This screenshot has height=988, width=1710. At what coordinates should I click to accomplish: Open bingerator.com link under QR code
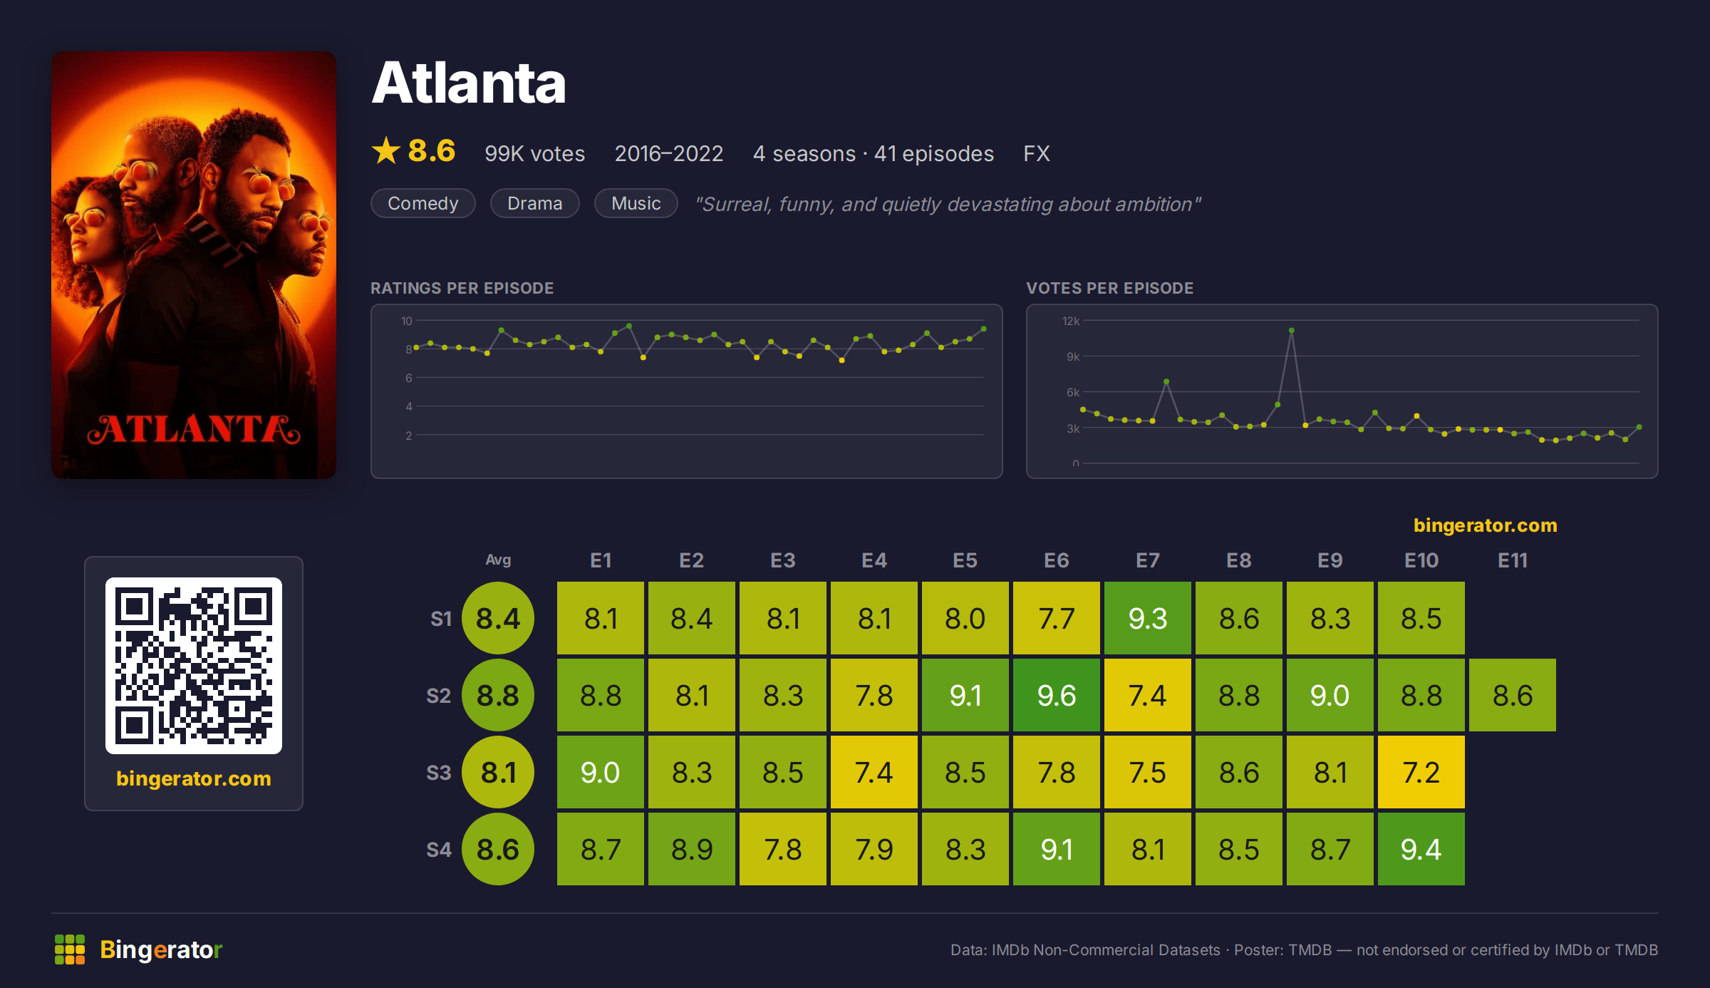(x=194, y=778)
